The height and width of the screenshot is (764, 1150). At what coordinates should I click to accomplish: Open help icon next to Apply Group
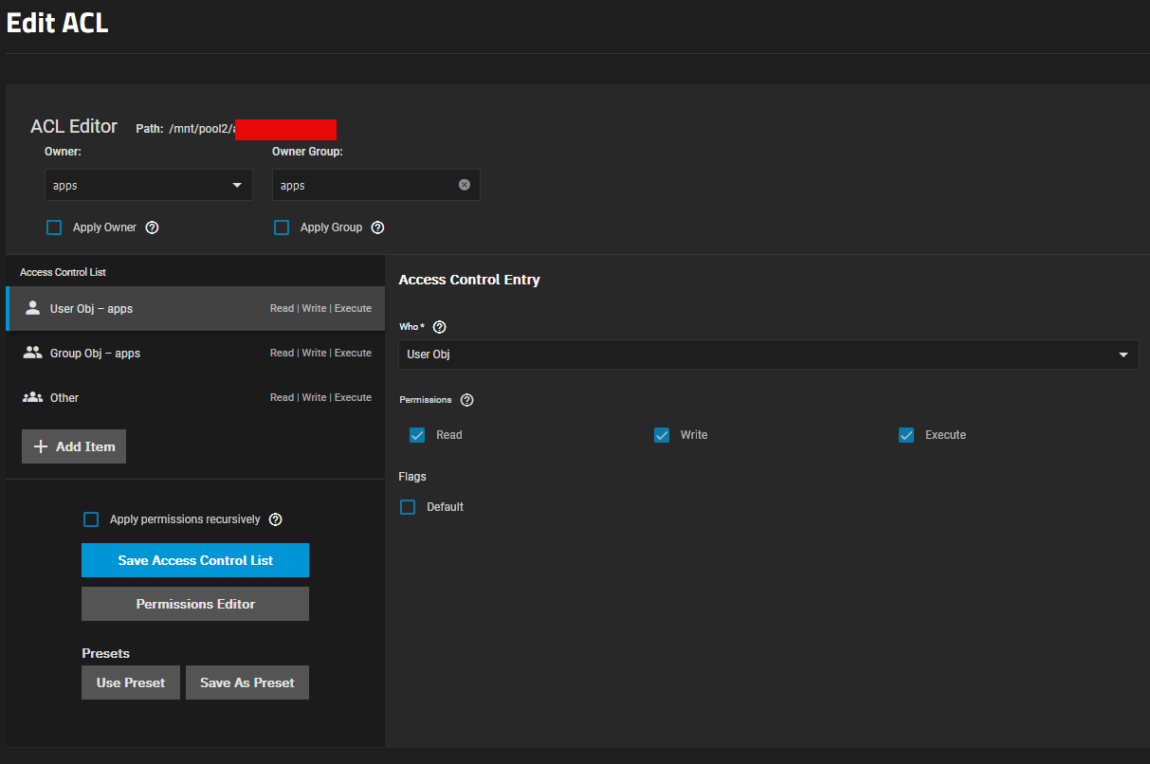(377, 227)
